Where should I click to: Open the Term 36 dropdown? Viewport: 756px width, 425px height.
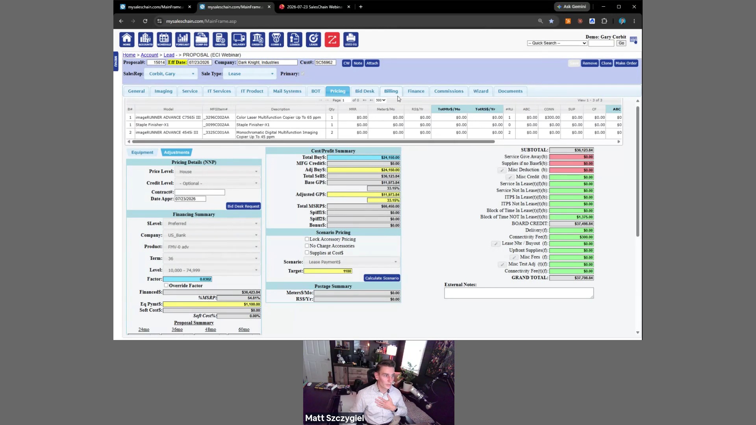212,259
